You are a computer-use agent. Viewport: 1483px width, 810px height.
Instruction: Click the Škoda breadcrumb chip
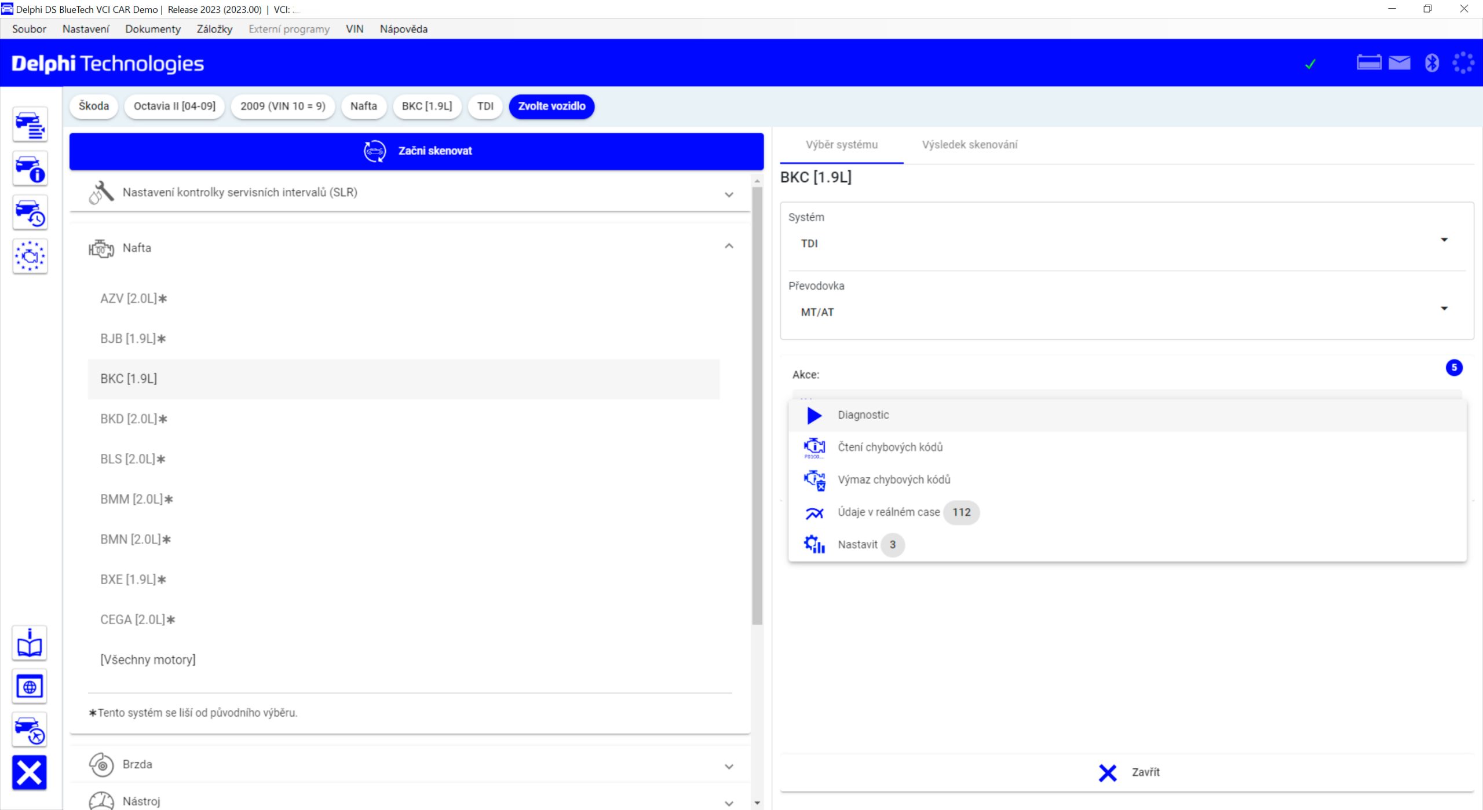[x=94, y=106]
